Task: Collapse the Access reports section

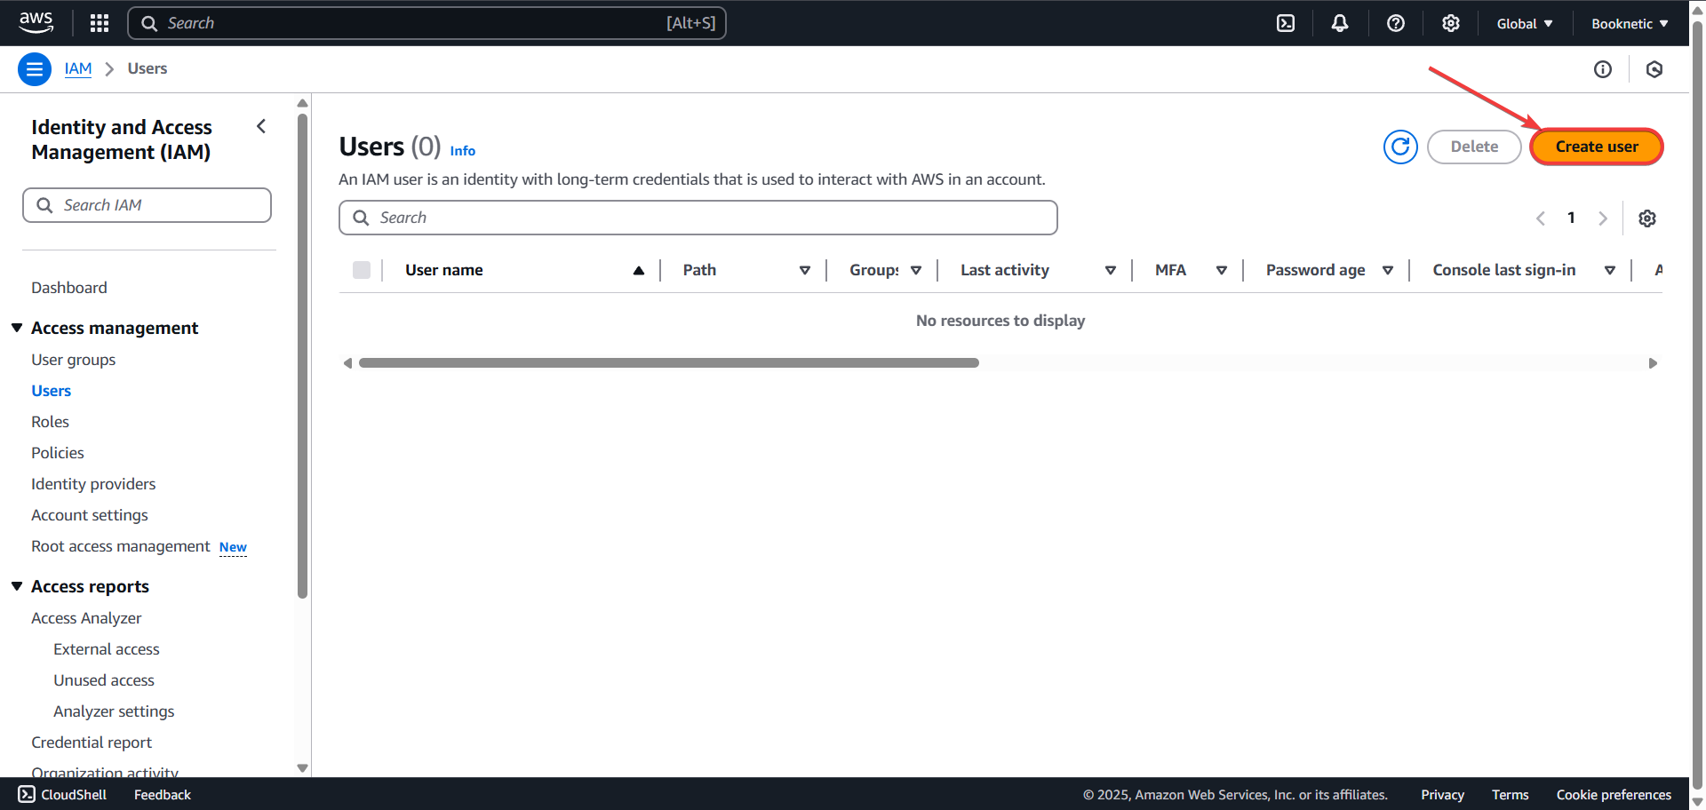Action: (17, 586)
